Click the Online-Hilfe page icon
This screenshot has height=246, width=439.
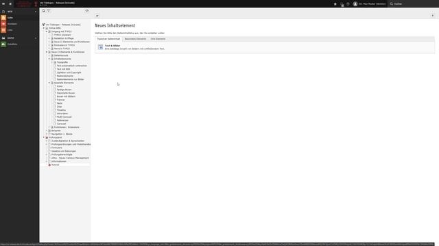[47, 28]
